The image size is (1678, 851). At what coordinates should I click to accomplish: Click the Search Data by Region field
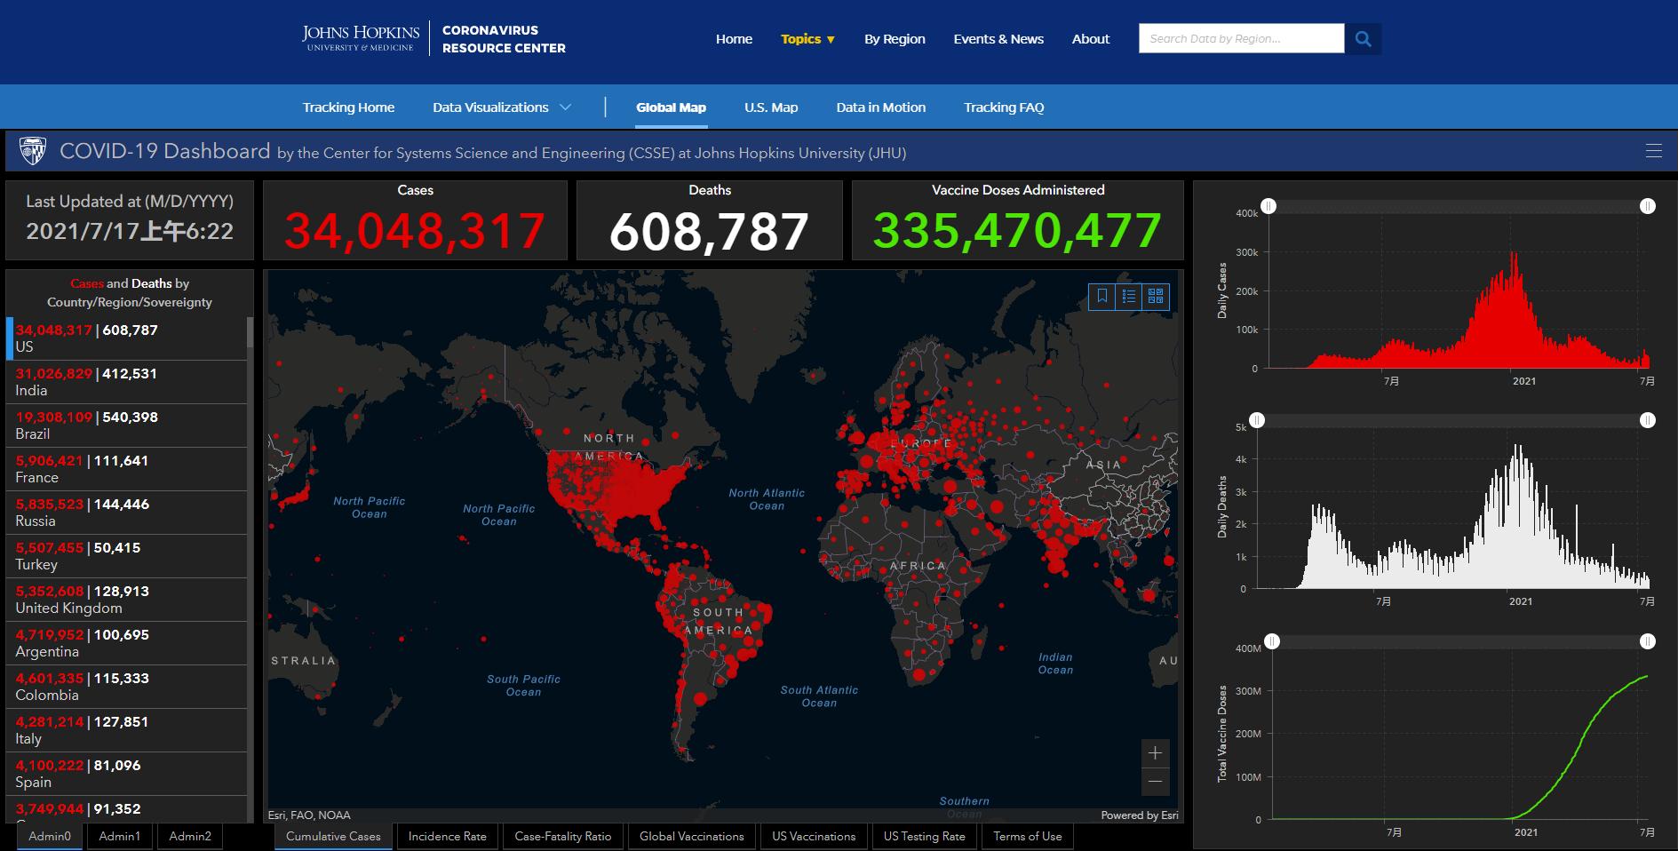pyautogui.click(x=1241, y=38)
